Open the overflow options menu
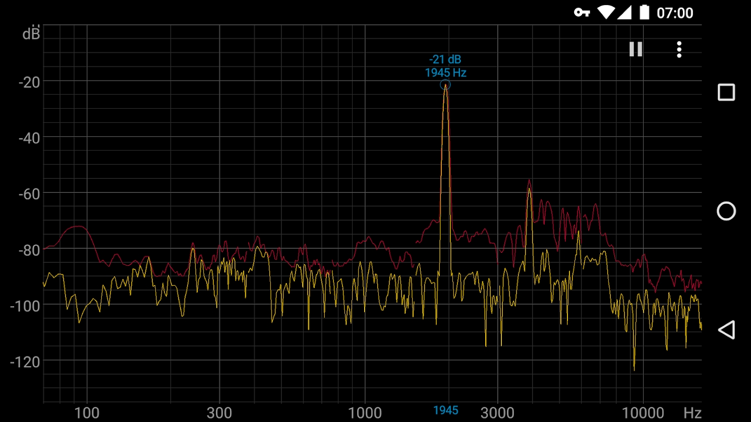 tap(678, 49)
